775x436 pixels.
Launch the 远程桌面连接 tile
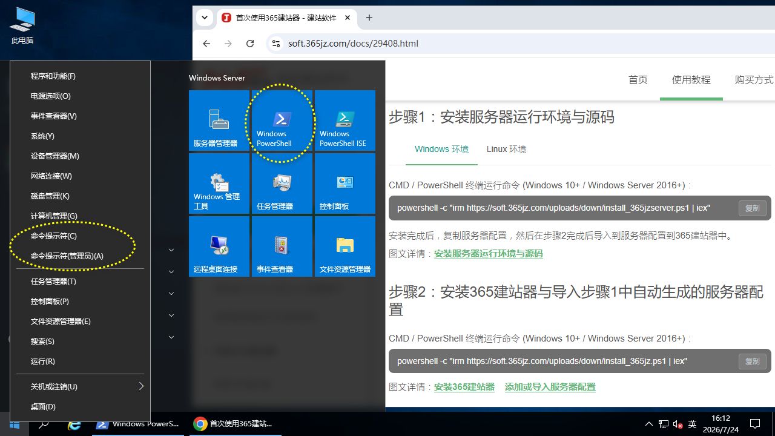click(x=219, y=246)
